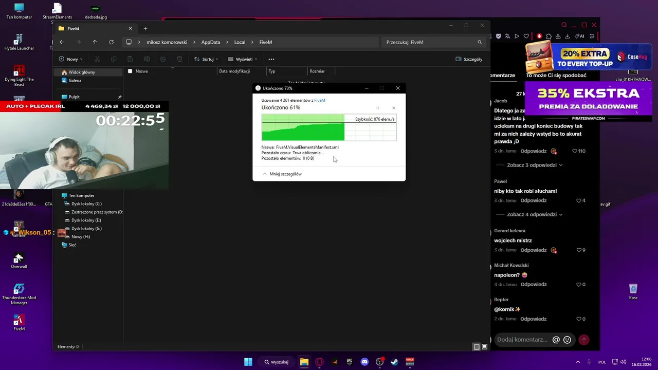Click the browser translate icon

(x=507, y=36)
